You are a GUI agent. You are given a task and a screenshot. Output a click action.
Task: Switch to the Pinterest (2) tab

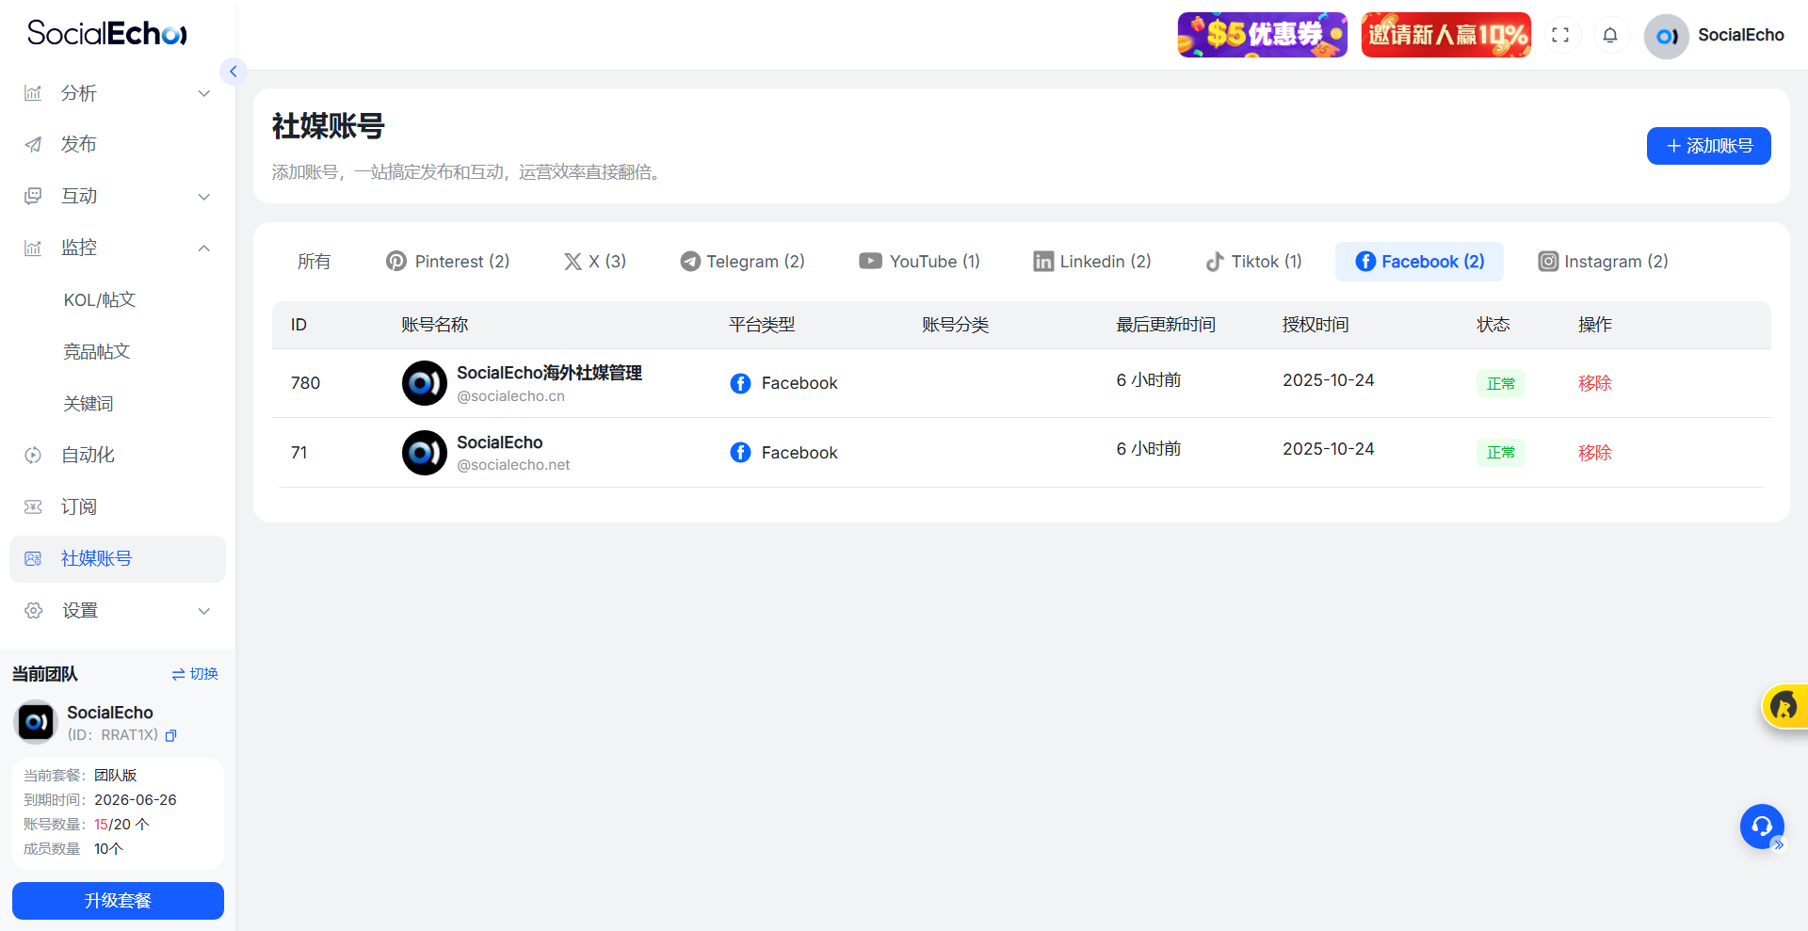[x=447, y=262]
